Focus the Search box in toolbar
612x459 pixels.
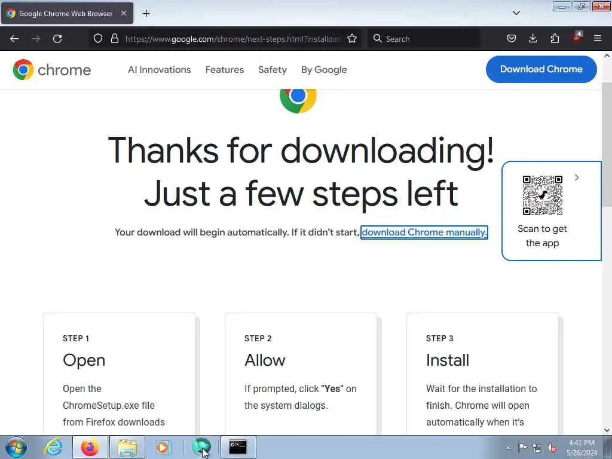coord(424,39)
